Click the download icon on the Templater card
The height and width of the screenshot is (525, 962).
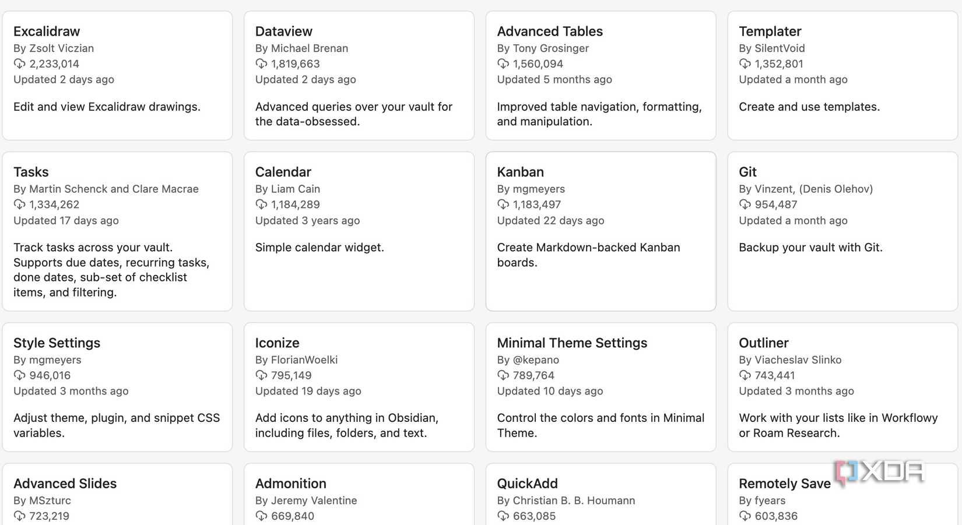[x=744, y=64]
